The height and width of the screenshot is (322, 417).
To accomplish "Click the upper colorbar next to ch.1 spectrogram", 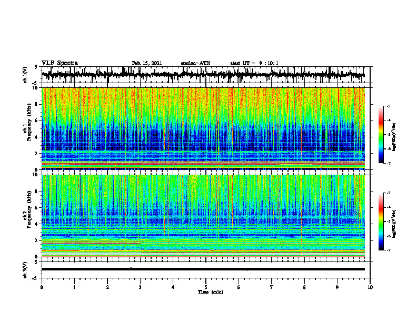I will pos(381,135).
